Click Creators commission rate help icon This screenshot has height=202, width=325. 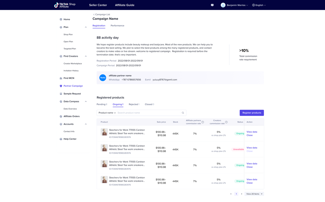pyautogui.click(x=226, y=122)
